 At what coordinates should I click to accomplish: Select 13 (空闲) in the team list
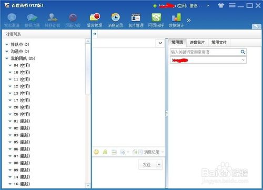coord(22,93)
